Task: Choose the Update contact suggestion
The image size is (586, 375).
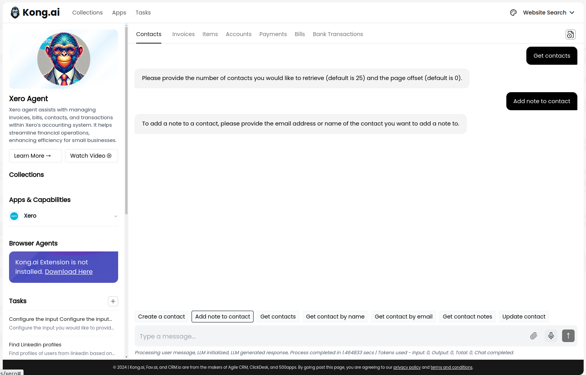Action: click(x=524, y=317)
